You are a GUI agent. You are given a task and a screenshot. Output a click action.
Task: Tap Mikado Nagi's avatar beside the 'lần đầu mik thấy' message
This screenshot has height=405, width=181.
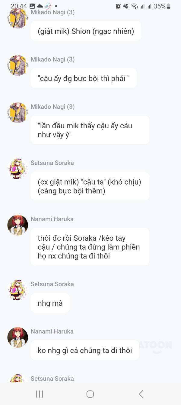click(17, 113)
